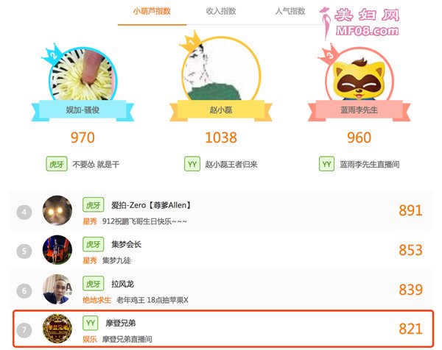The height and width of the screenshot is (350, 442).
Task: Click the YY badge next to 摩登兄弟
Action: click(x=91, y=323)
